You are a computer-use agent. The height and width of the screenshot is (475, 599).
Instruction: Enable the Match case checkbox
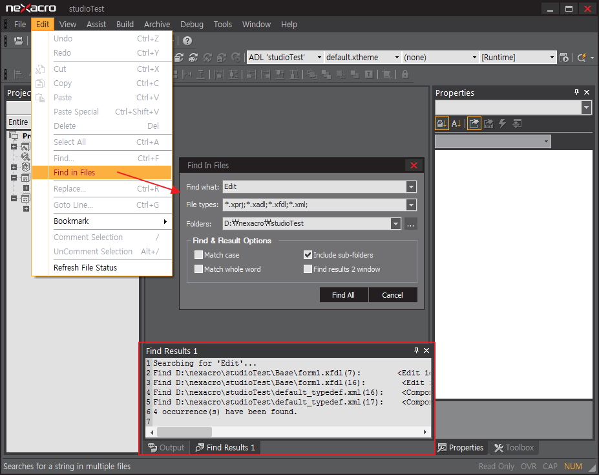coord(199,255)
